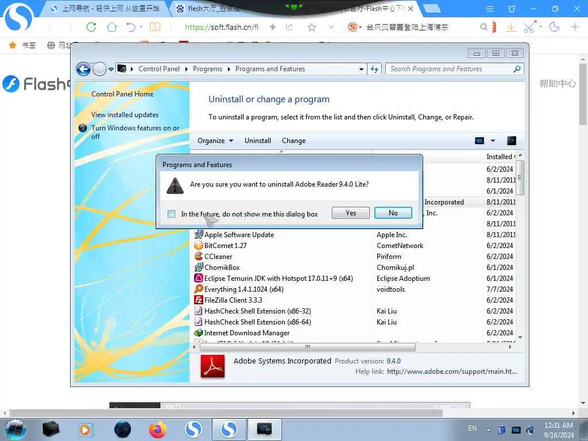This screenshot has height=441, width=588.
Task: Cancel uninstall with the No button
Action: (393, 213)
